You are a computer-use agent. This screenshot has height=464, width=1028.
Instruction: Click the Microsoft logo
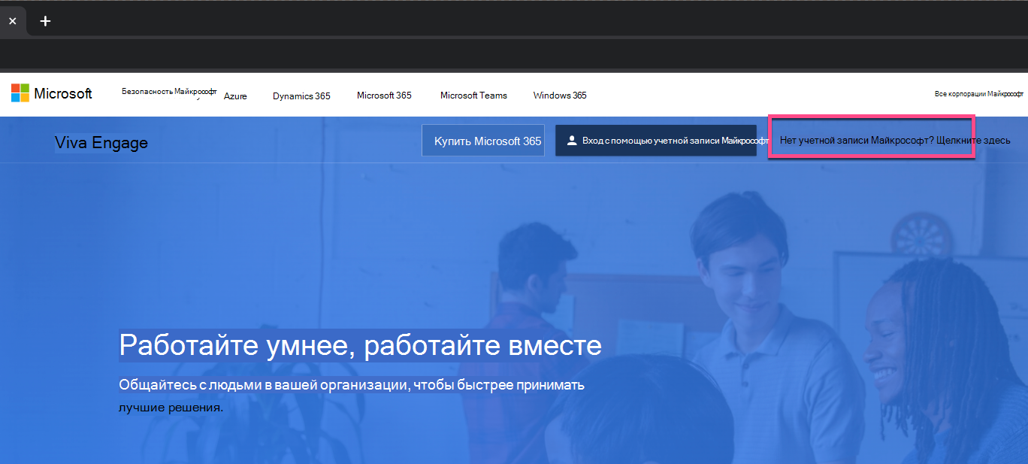click(x=52, y=93)
